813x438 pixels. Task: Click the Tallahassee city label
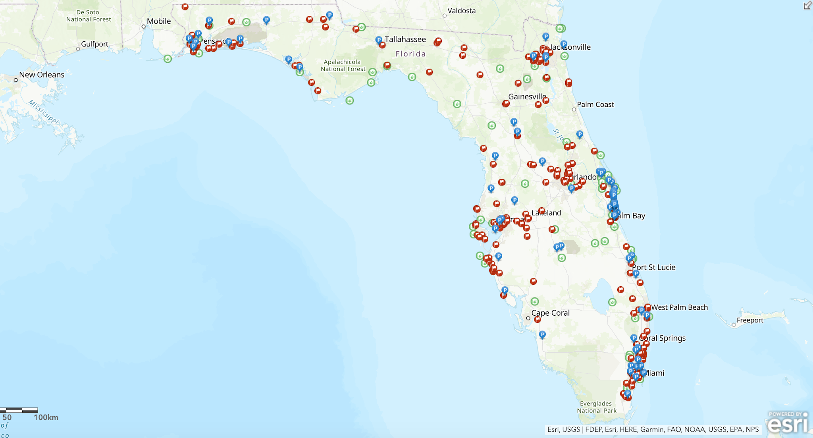(x=405, y=39)
